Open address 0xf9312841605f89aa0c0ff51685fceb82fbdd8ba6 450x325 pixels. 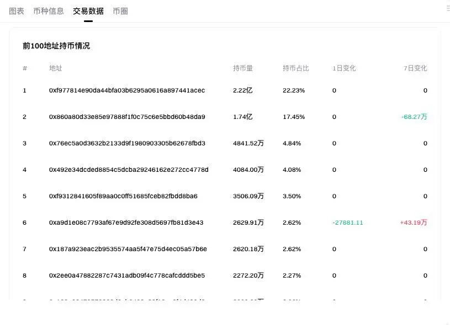click(123, 196)
